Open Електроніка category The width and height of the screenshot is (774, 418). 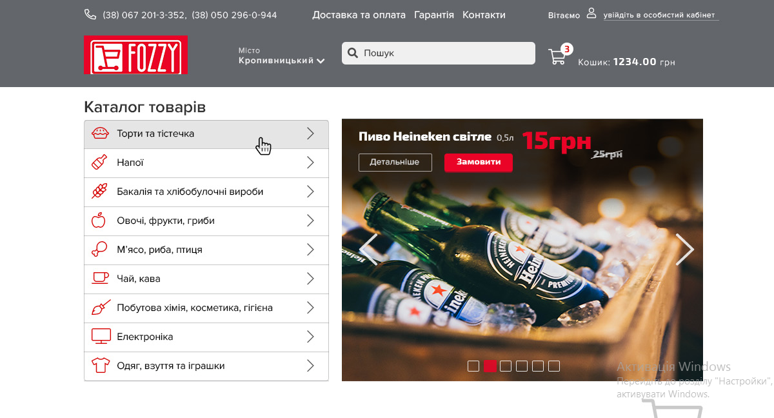(206, 337)
